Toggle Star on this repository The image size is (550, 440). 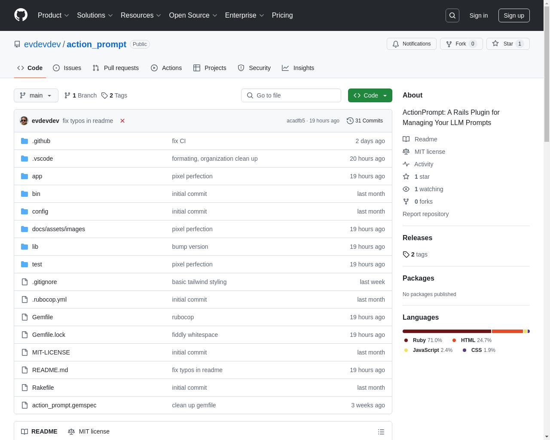tap(508, 44)
